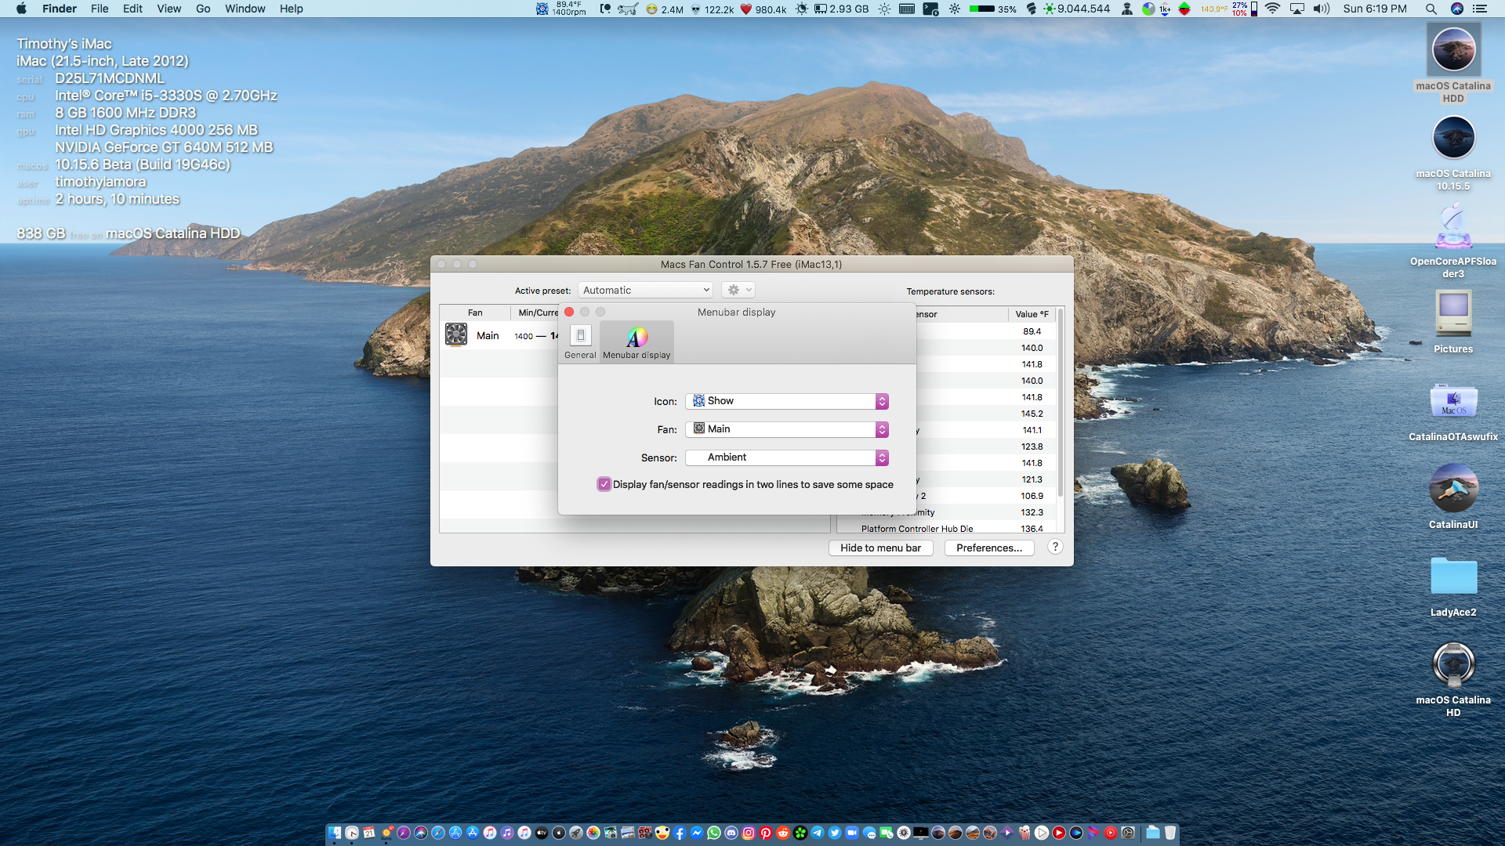Open Active preset Automatic dropdown
Screen dimensions: 1505x846
coord(645,290)
